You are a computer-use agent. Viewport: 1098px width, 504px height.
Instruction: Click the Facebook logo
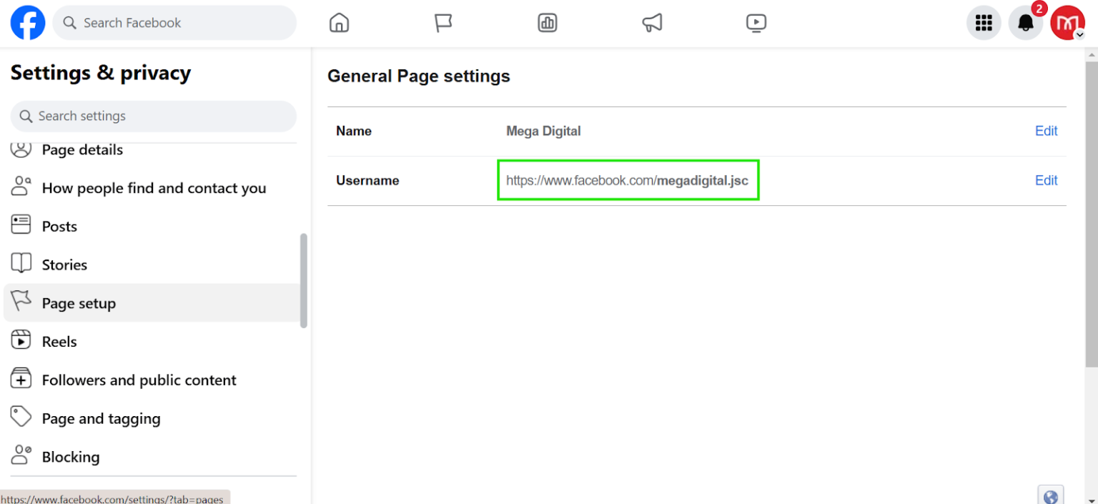(x=27, y=22)
